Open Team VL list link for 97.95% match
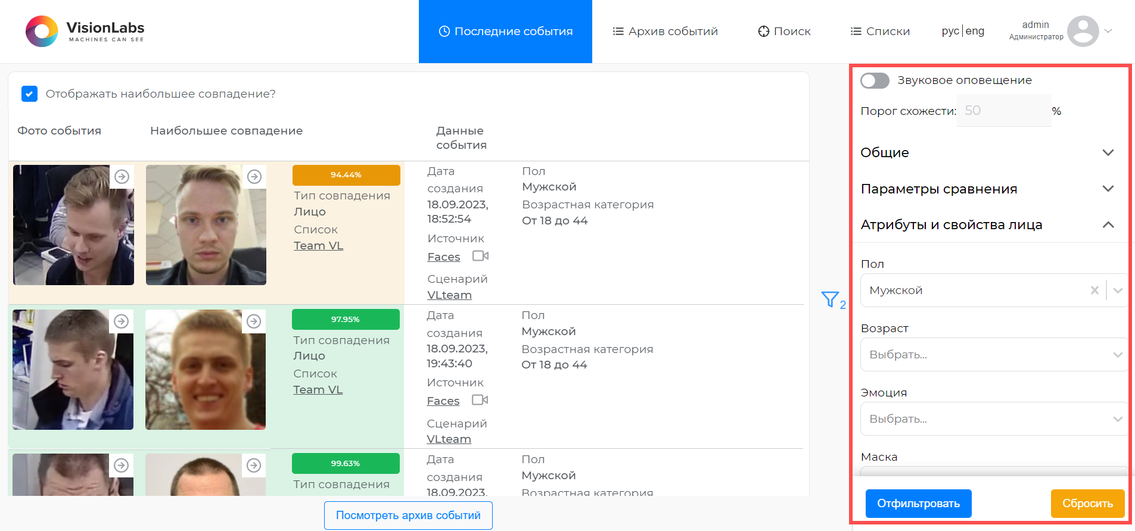Image resolution: width=1135 pixels, height=531 pixels. coord(318,390)
